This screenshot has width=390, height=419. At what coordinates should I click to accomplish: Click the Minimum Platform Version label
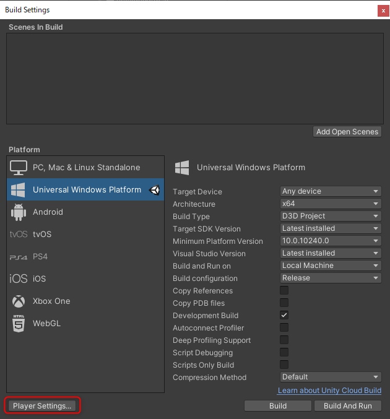218,241
